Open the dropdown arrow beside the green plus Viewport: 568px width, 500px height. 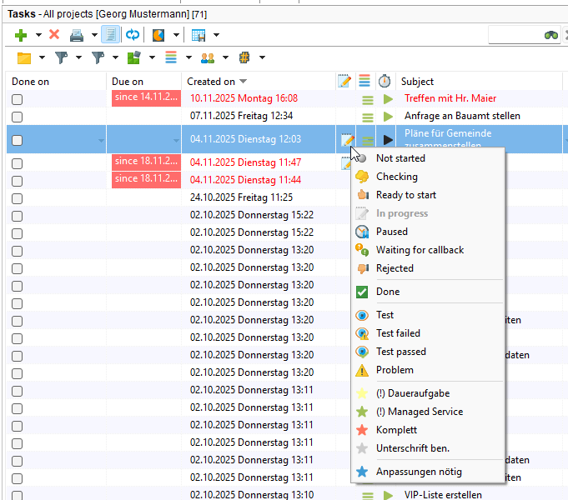(x=38, y=35)
